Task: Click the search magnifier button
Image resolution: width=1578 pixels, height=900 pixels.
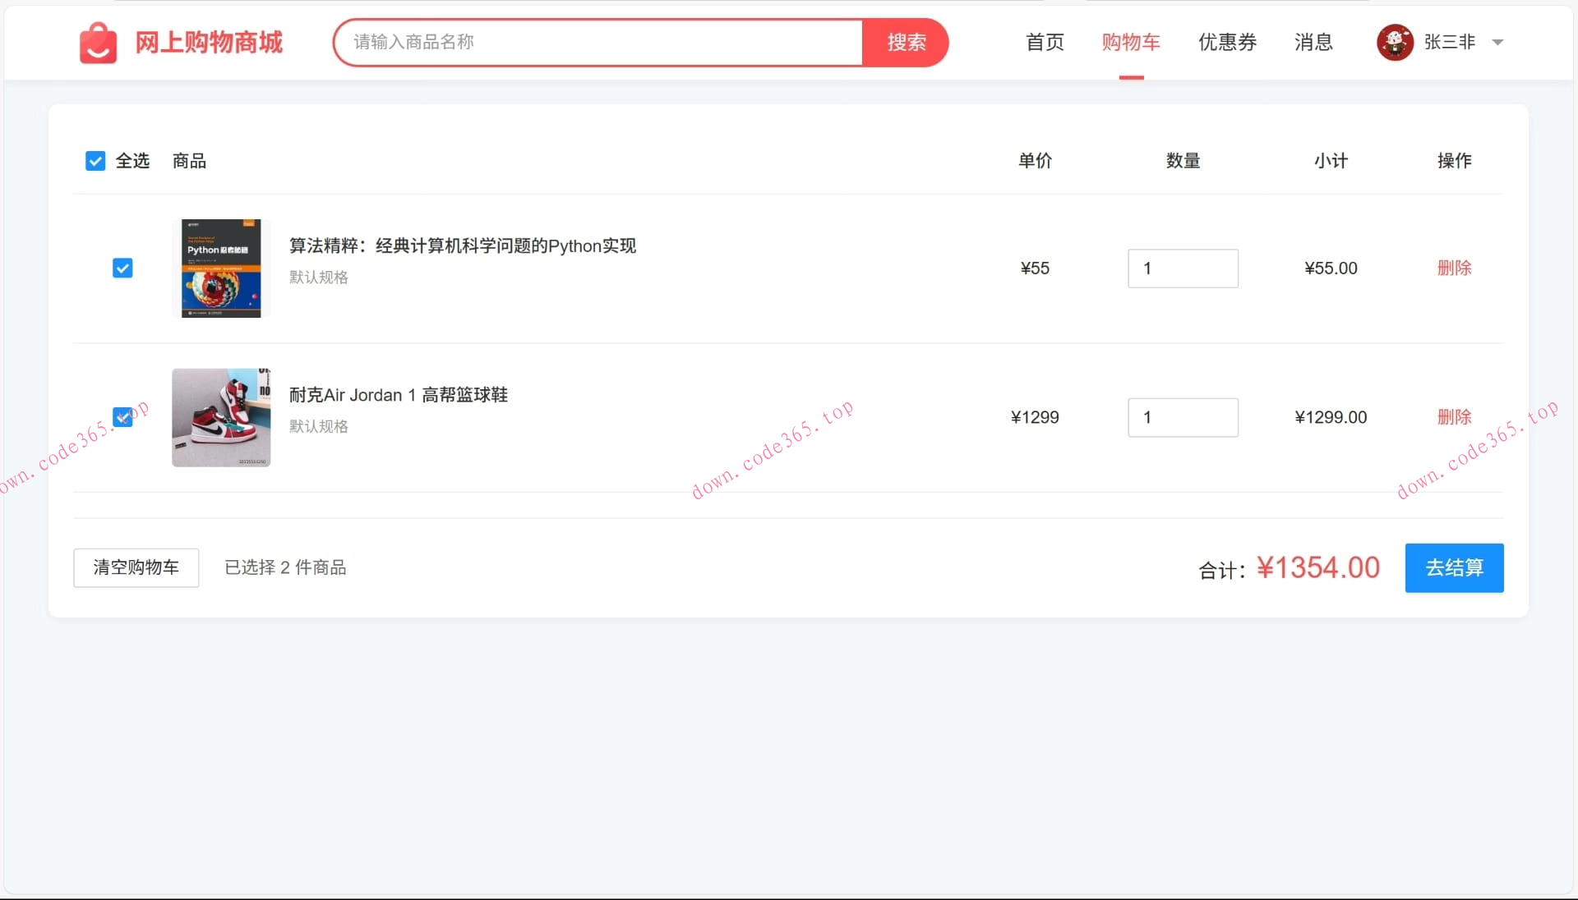Action: 905,42
